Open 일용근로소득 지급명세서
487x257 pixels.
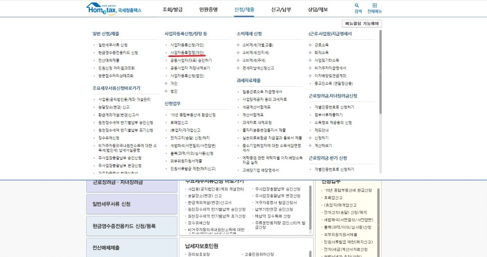click(x=262, y=92)
